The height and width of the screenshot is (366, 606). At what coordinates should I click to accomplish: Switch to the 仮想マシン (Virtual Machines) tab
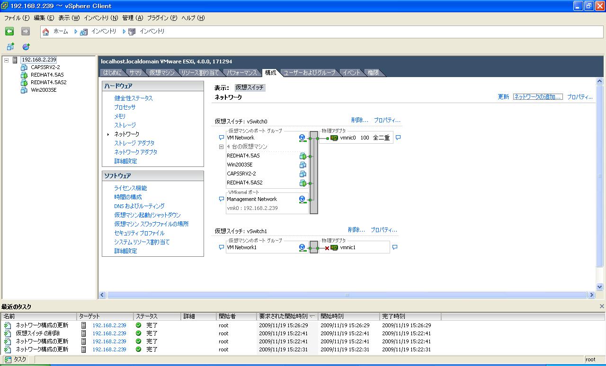[x=162, y=73]
